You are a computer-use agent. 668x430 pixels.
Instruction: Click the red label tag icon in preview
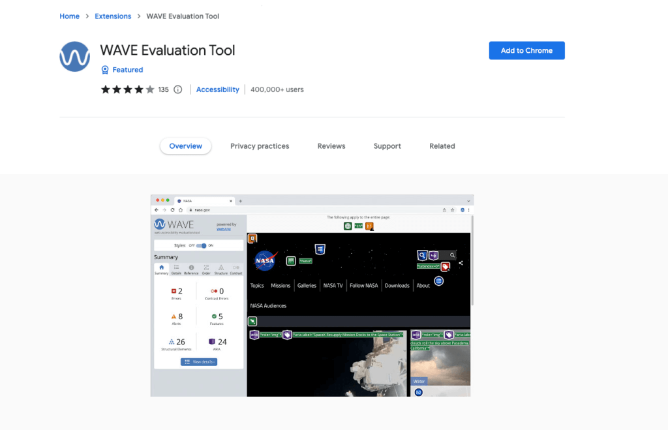[446, 267]
